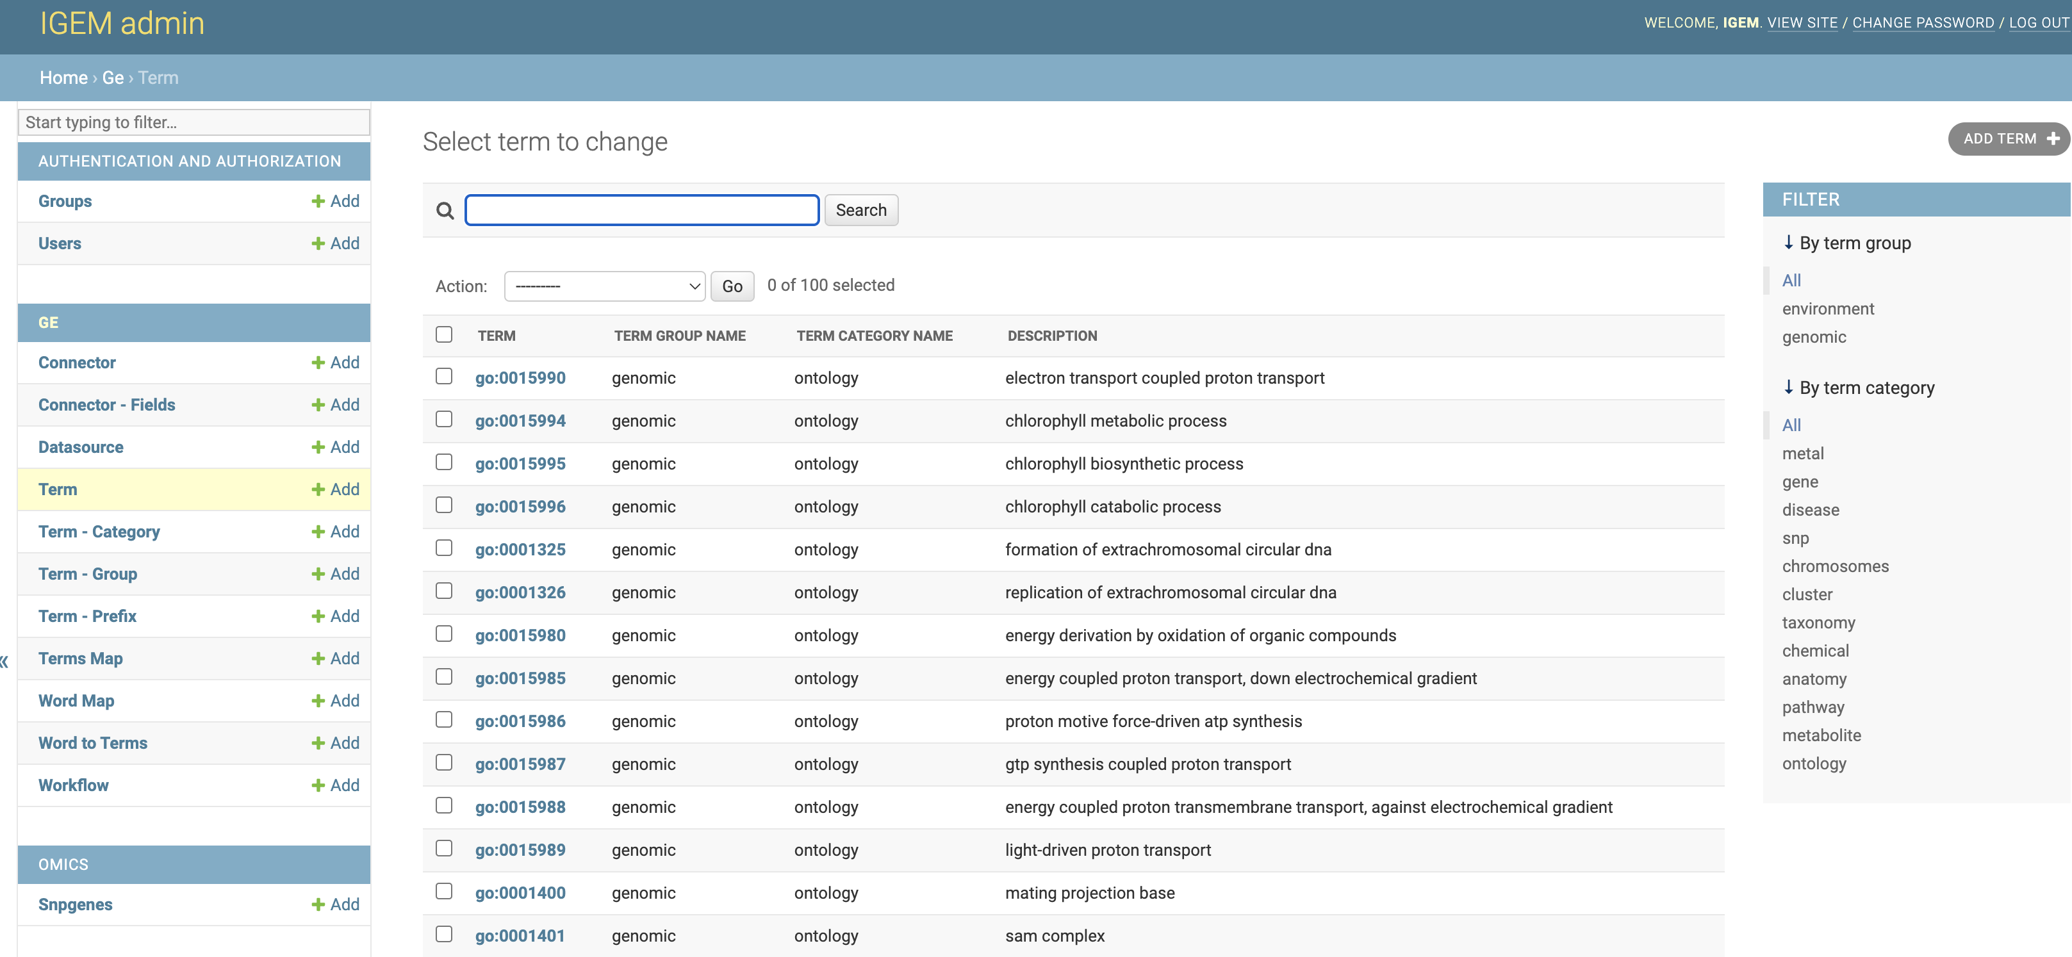Click the Add icon for Workflow
This screenshot has height=957, width=2072.
coord(318,786)
